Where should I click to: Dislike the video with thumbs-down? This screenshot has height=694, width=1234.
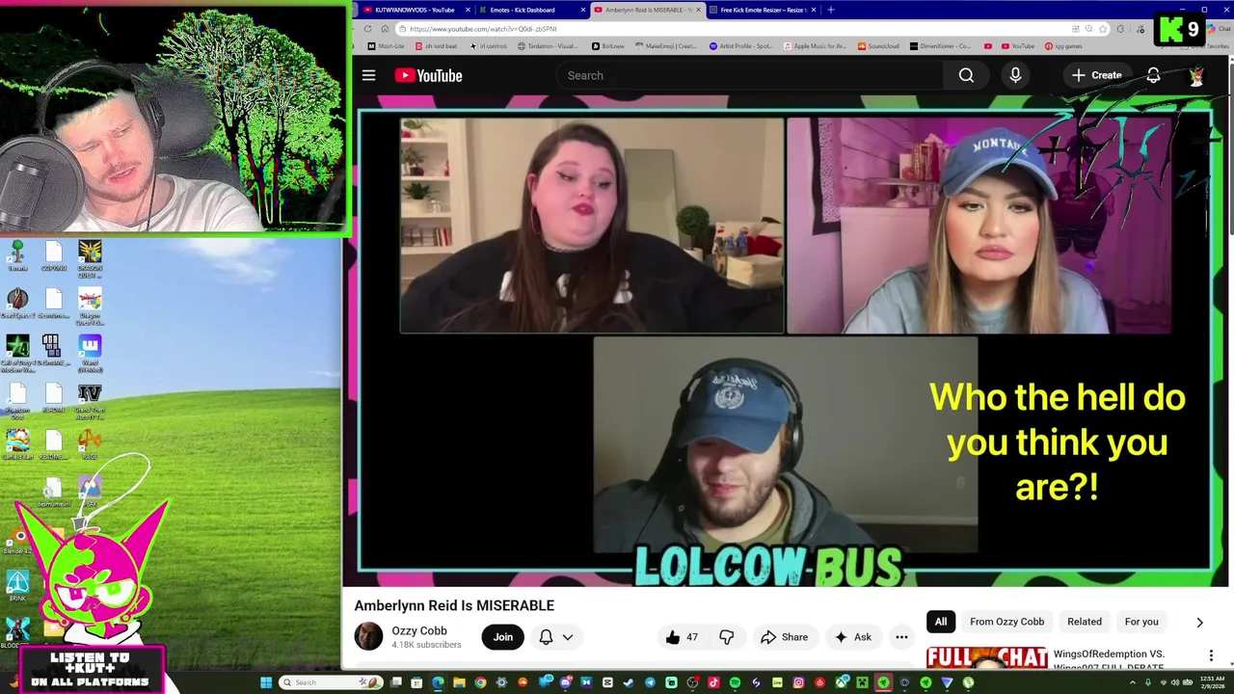[727, 637]
